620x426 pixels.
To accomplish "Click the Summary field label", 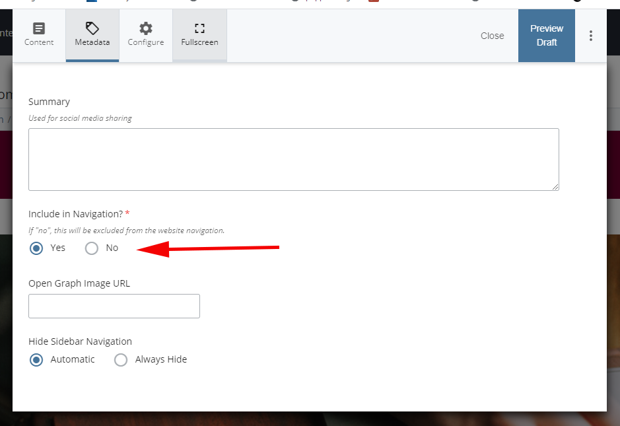I will 49,101.
